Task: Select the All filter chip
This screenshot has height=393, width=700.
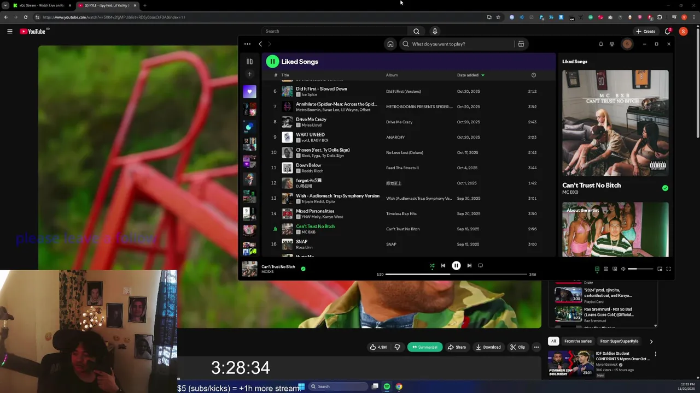Action: [x=553, y=341]
